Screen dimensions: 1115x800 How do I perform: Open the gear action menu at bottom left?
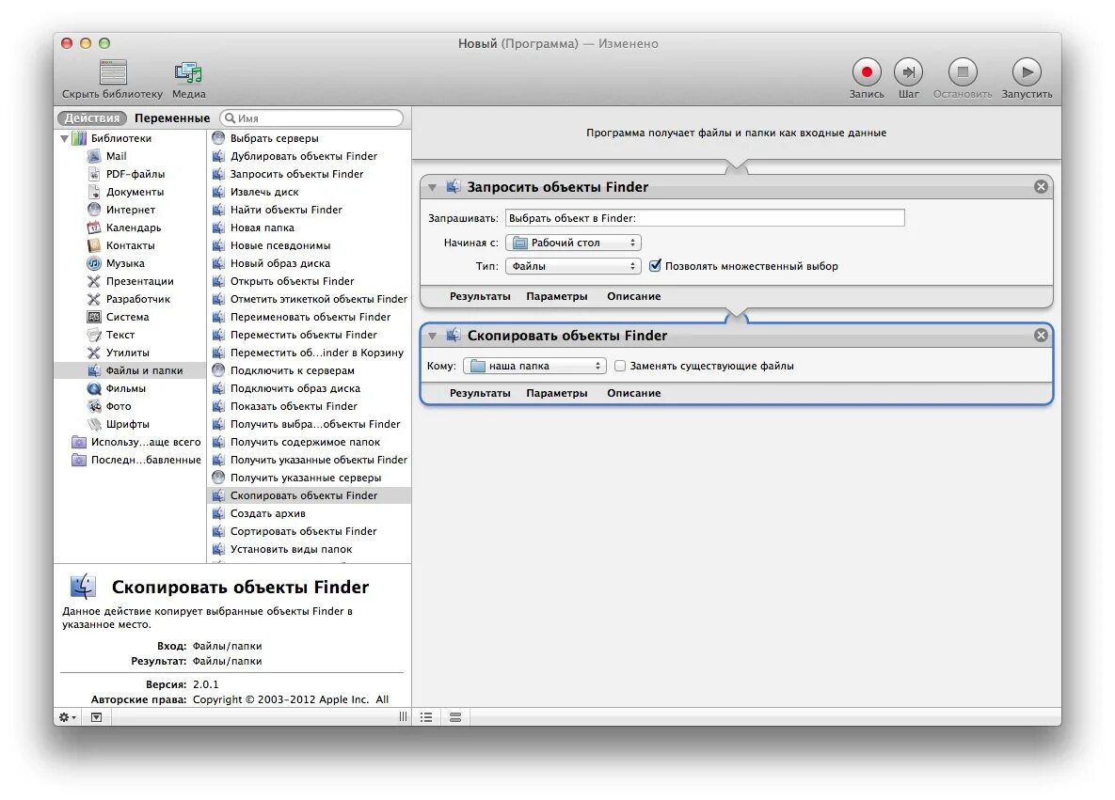(x=68, y=717)
